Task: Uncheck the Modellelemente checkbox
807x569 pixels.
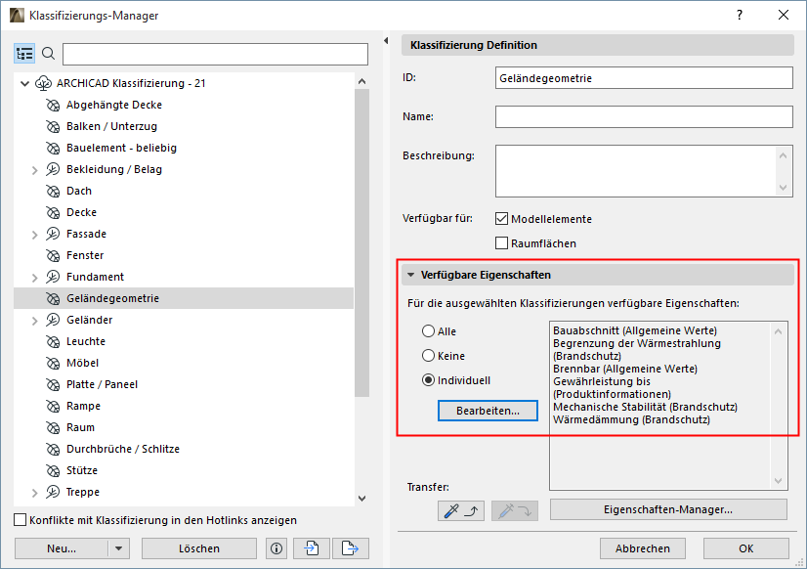Action: (501, 219)
